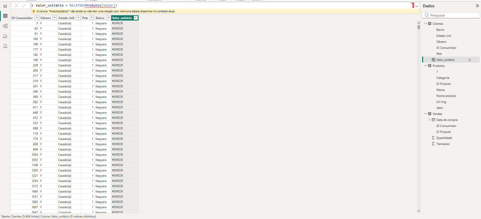Select the Quantidade field under Vendas
Image resolution: width=481 pixels, height=219 pixels.
tap(444, 138)
